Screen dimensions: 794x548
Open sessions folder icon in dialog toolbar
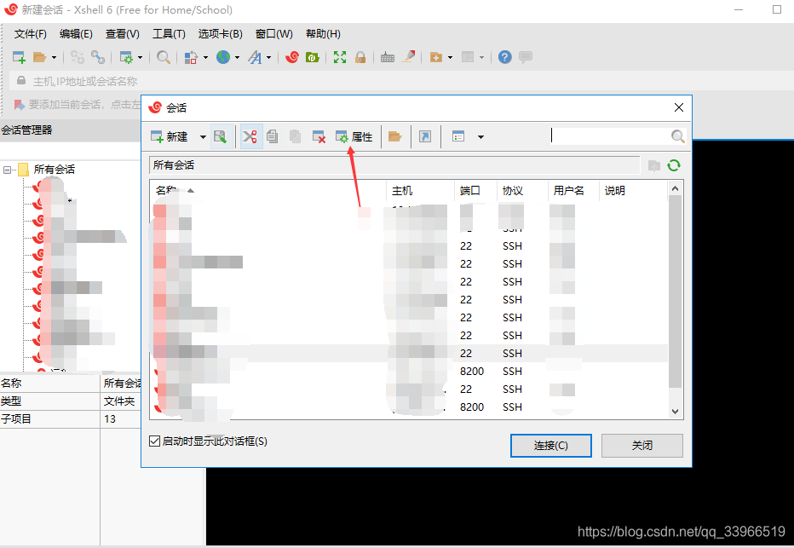[x=394, y=136]
